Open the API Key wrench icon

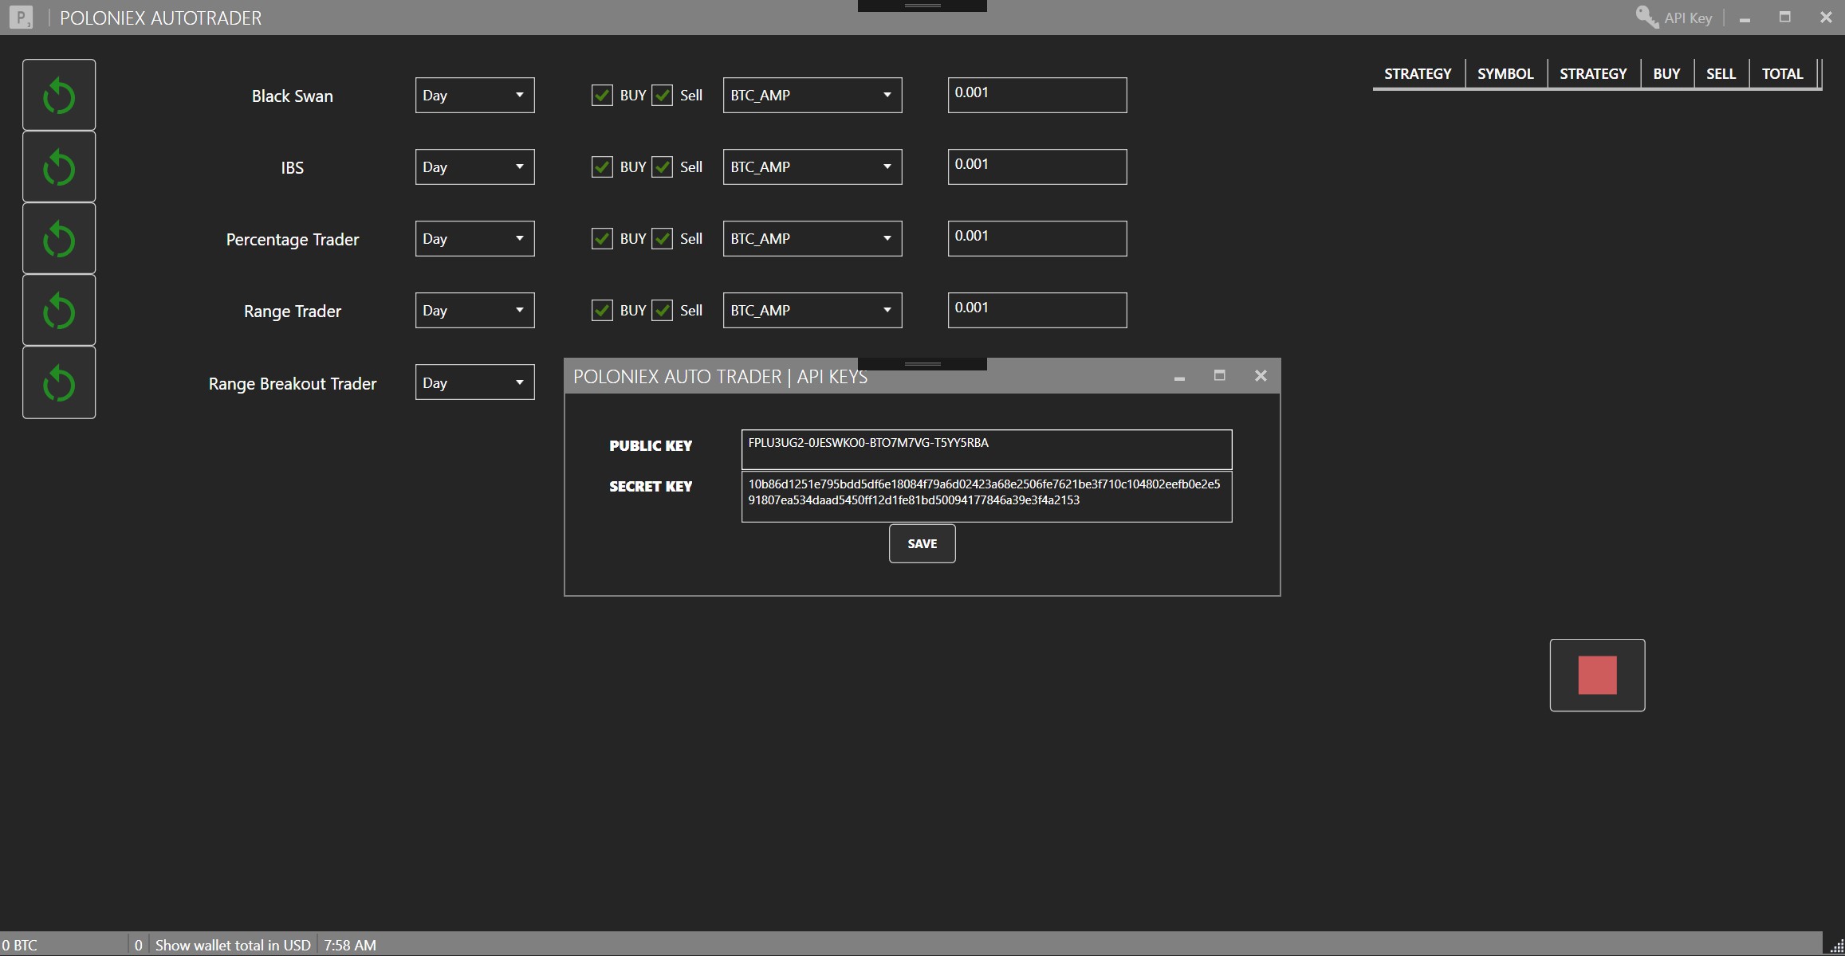[1646, 17]
